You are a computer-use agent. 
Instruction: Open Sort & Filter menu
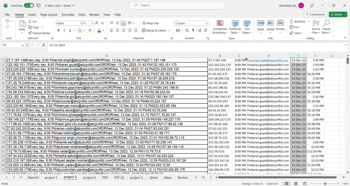click(316, 27)
